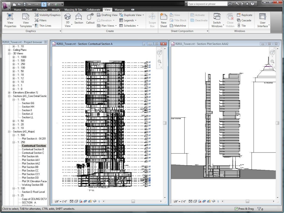Screen dimensions: 284x213
Task: Select Plot Section AA2 in Project browser
Action: point(31,163)
